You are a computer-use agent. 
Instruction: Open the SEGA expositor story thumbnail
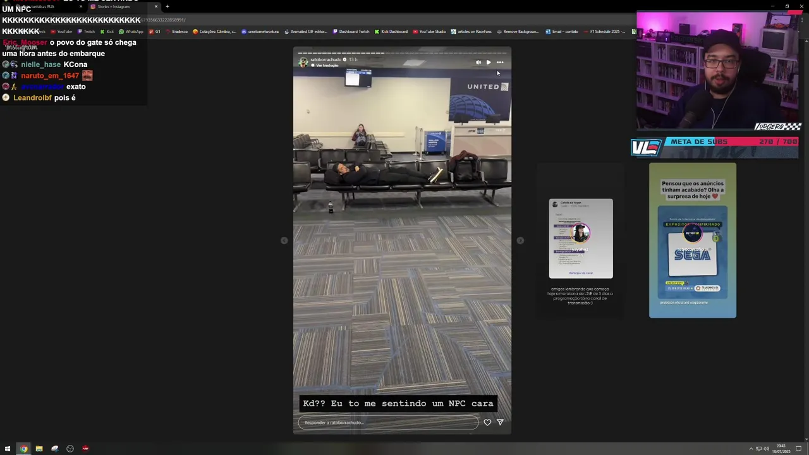(693, 240)
